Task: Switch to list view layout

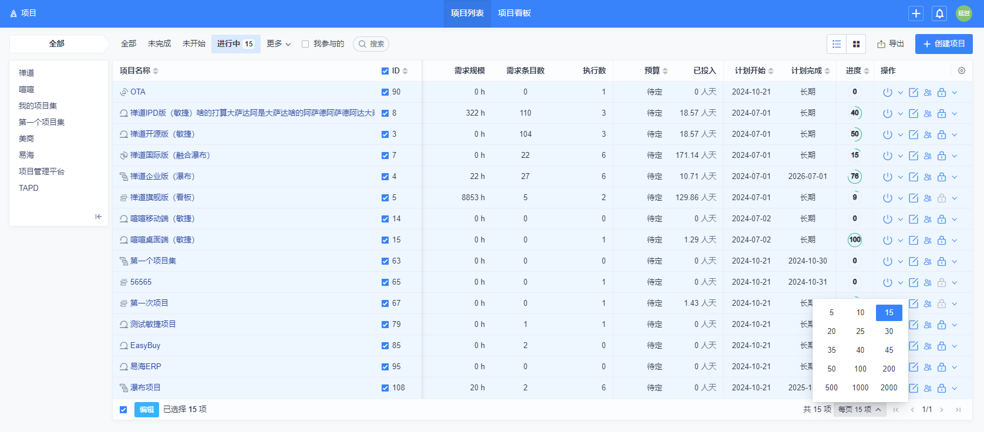Action: tap(837, 44)
